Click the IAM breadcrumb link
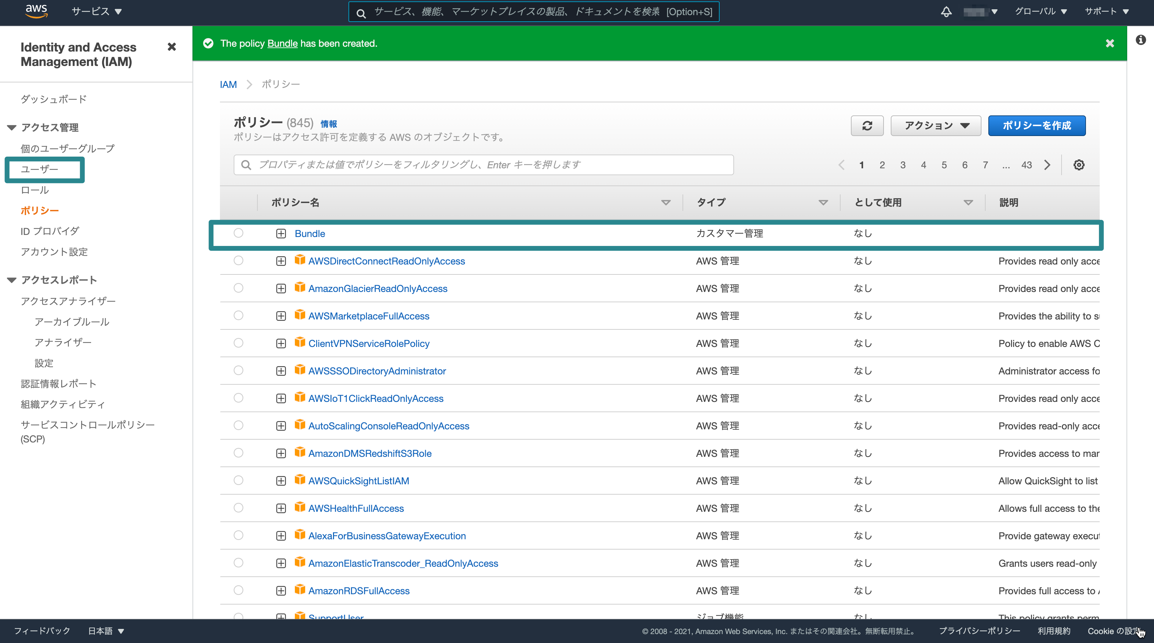 pos(228,84)
